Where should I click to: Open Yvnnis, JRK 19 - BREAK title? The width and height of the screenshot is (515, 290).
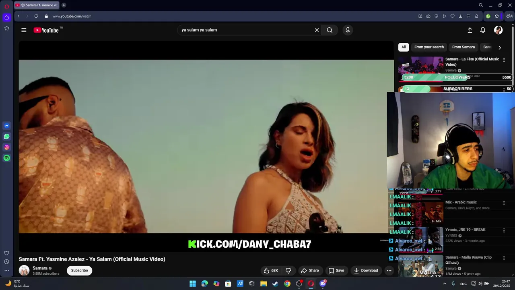click(466, 230)
